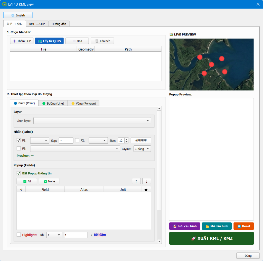Click Lưu cấu hình save button
The height and width of the screenshot is (261, 263).
point(185,226)
